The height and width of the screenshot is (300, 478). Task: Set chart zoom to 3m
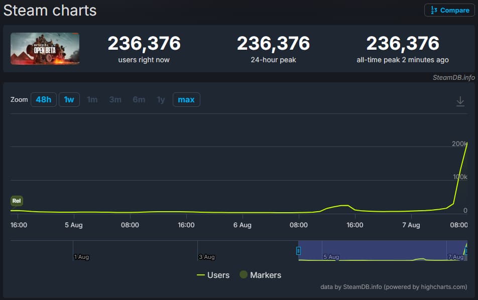pos(115,100)
